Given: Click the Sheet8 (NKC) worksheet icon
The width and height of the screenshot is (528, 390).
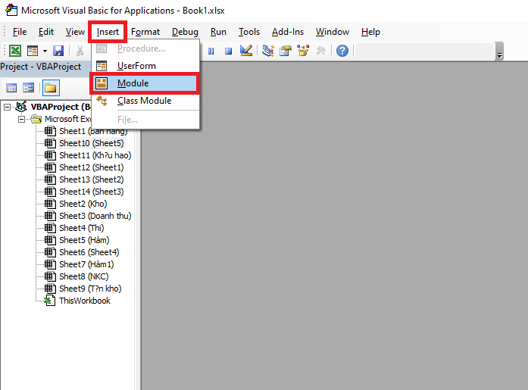Looking at the screenshot, I should pos(50,276).
